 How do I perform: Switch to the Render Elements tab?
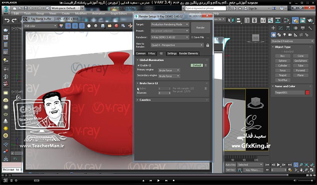[189, 53]
